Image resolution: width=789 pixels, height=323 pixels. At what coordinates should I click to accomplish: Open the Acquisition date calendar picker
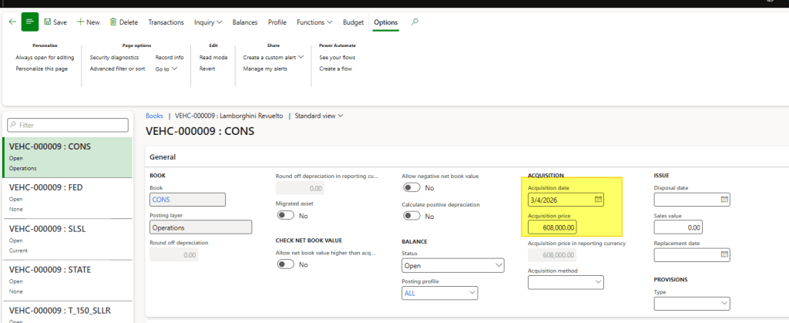tap(598, 200)
